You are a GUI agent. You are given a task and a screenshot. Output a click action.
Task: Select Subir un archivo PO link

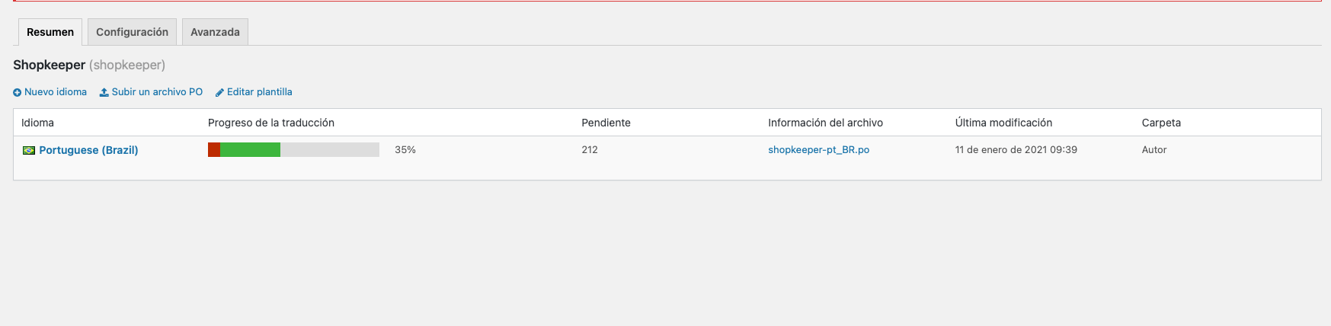pos(157,91)
